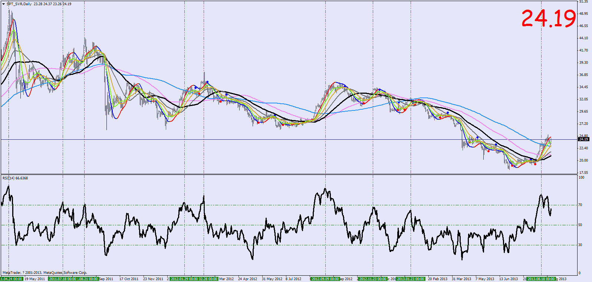
Task: Click the RSI scale label 50
Action: point(581,225)
